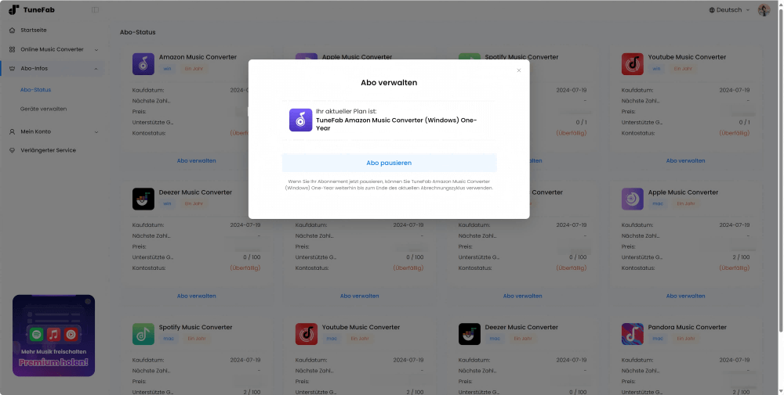Click the Premium holen promo banner
This screenshot has width=784, height=395.
click(53, 335)
